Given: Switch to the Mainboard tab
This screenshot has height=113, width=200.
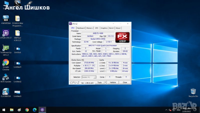Looking at the screenshot, I should [81, 28].
